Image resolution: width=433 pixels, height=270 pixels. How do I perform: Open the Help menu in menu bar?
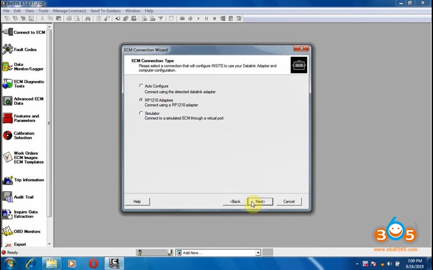149,11
